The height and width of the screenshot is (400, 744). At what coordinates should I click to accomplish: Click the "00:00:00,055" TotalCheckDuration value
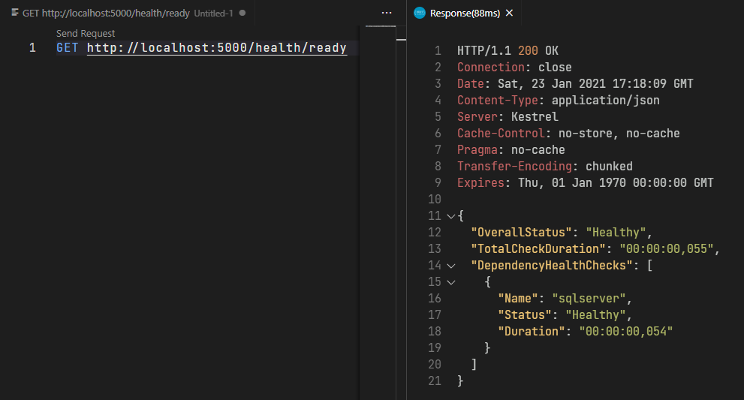(x=667, y=249)
